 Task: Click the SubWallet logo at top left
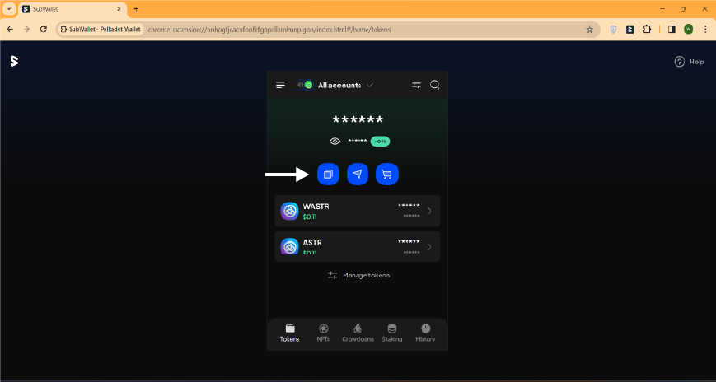[14, 61]
